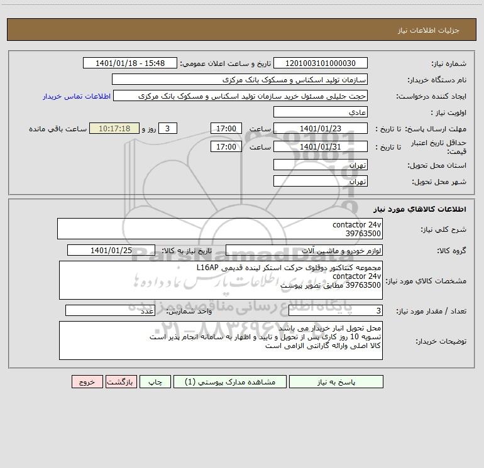Click the label 'مشخصات کالای مورد نیاز:'
484x468 pixels.
pyautogui.click(x=426, y=281)
